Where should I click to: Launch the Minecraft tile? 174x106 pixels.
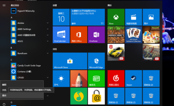coord(116,35)
